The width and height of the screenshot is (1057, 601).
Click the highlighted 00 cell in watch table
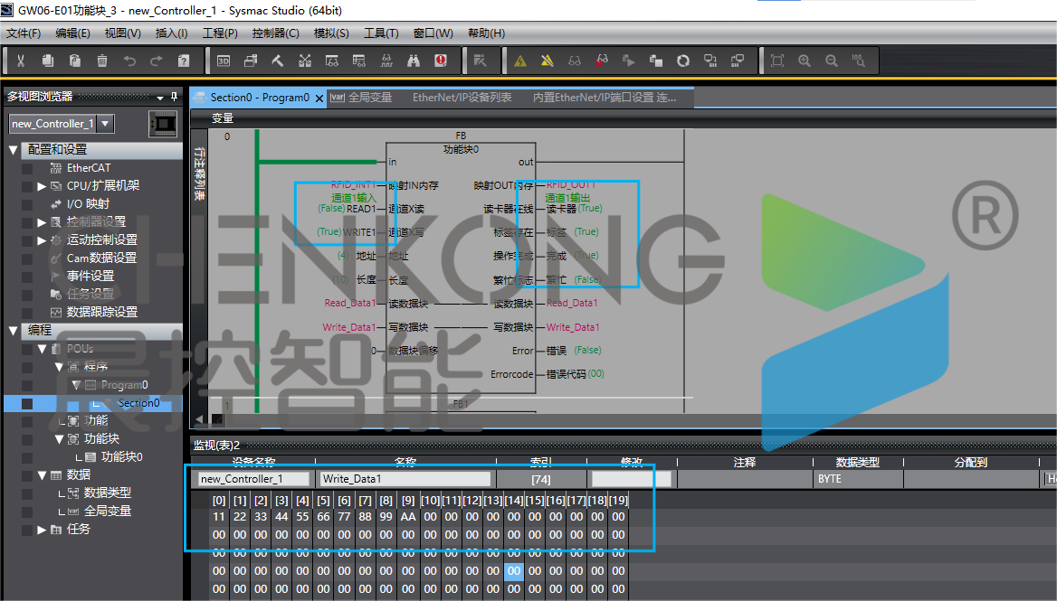(x=514, y=571)
